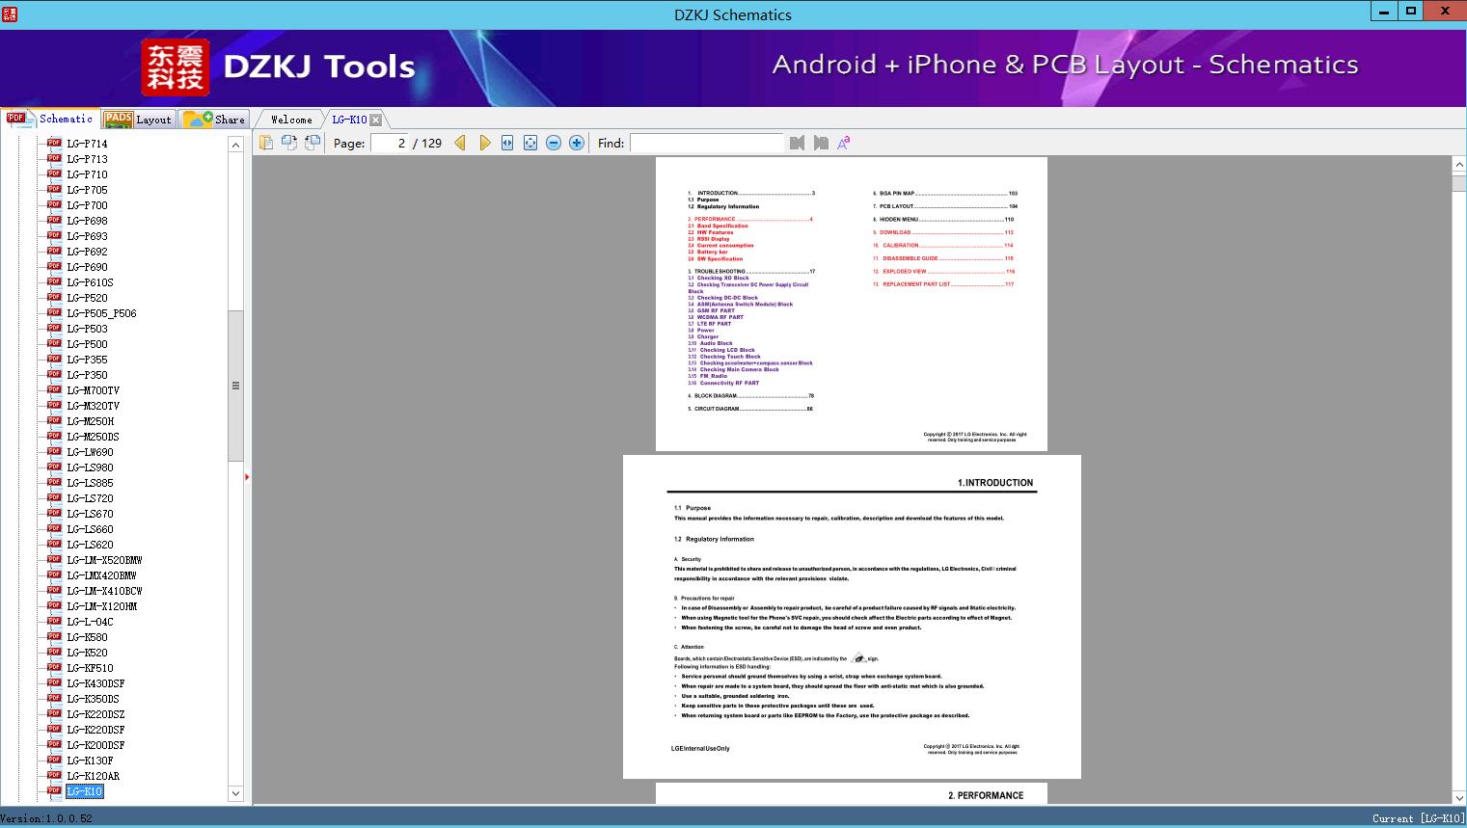Select the LG-L-04C entry
Image resolution: width=1467 pixels, height=828 pixels.
[90, 622]
